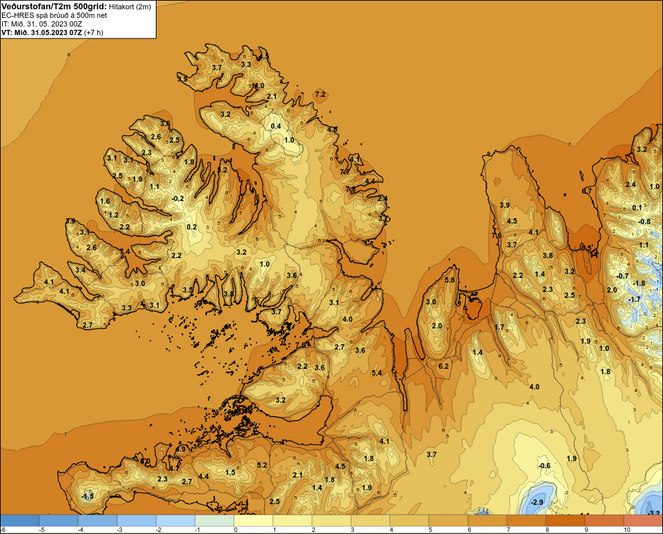The width and height of the screenshot is (663, 534).
Task: Pick the legend color swatch between -6 and -5
Action: 19,521
